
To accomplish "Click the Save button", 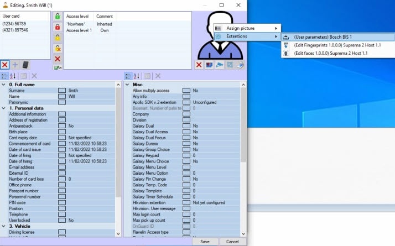I will tap(205, 242).
